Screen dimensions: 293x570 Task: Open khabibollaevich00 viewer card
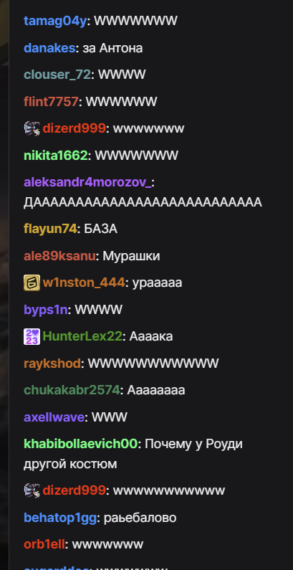[x=81, y=444]
